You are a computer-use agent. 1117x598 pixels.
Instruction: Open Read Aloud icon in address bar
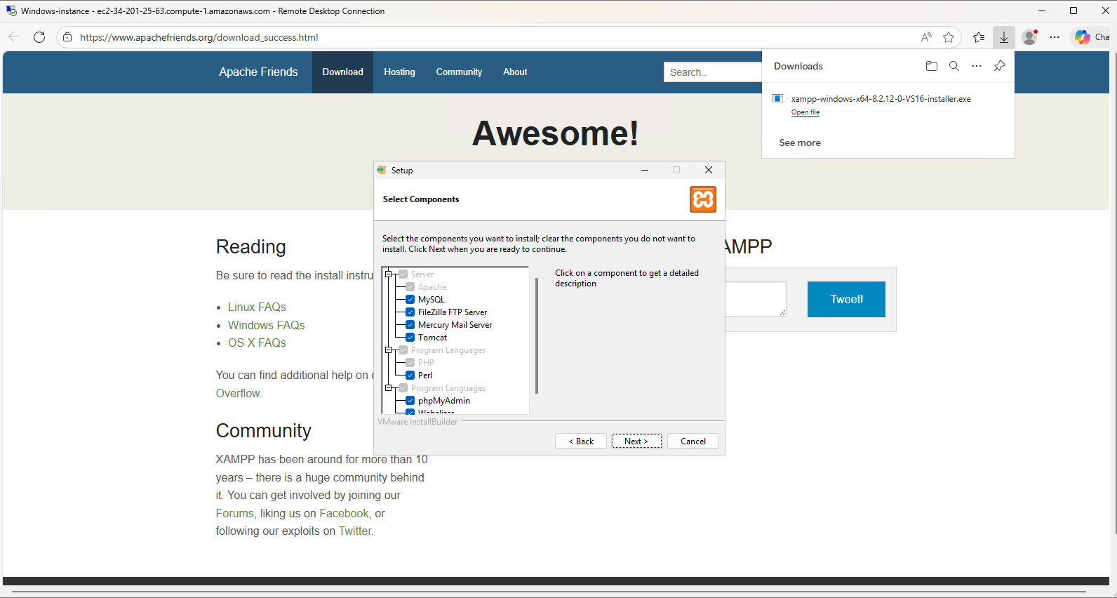[926, 37]
